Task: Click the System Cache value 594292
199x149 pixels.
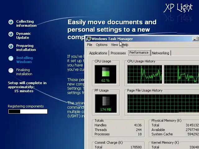Action: 193,134
